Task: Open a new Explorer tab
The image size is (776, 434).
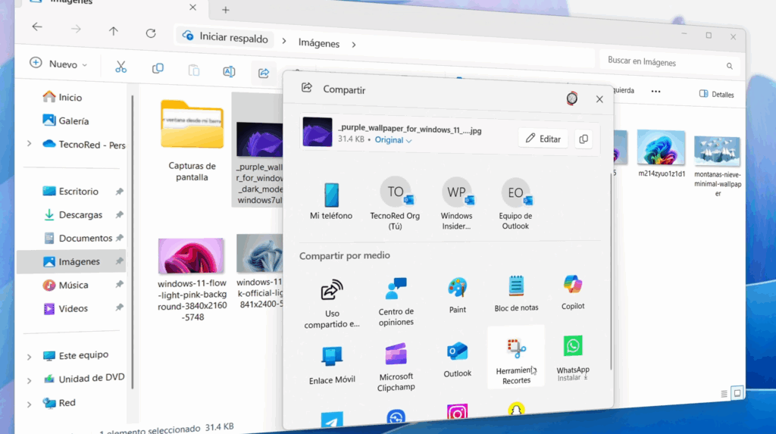Action: 226,9
